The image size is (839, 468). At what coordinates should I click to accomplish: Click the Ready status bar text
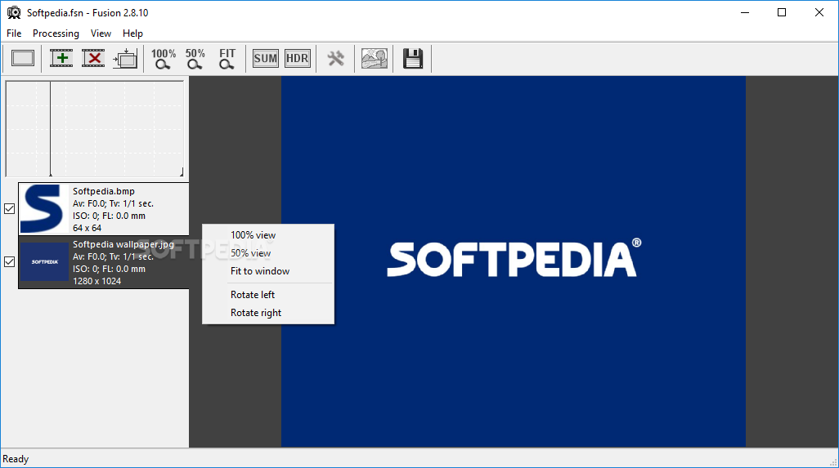(x=16, y=459)
